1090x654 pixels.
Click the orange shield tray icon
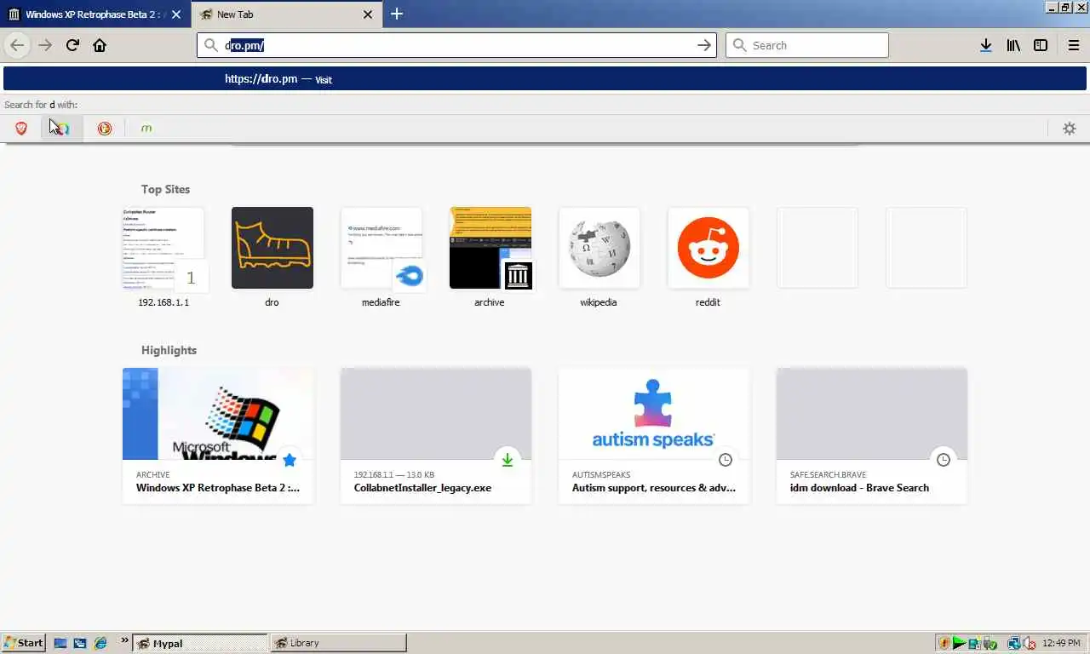[x=944, y=643]
